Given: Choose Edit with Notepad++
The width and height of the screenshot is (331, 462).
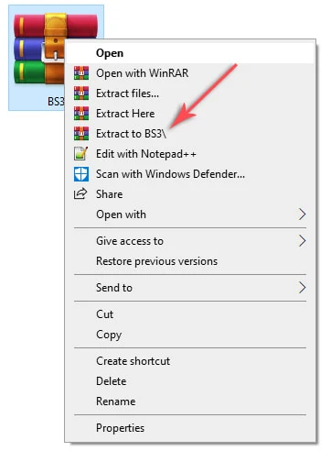Looking at the screenshot, I should [190, 154].
